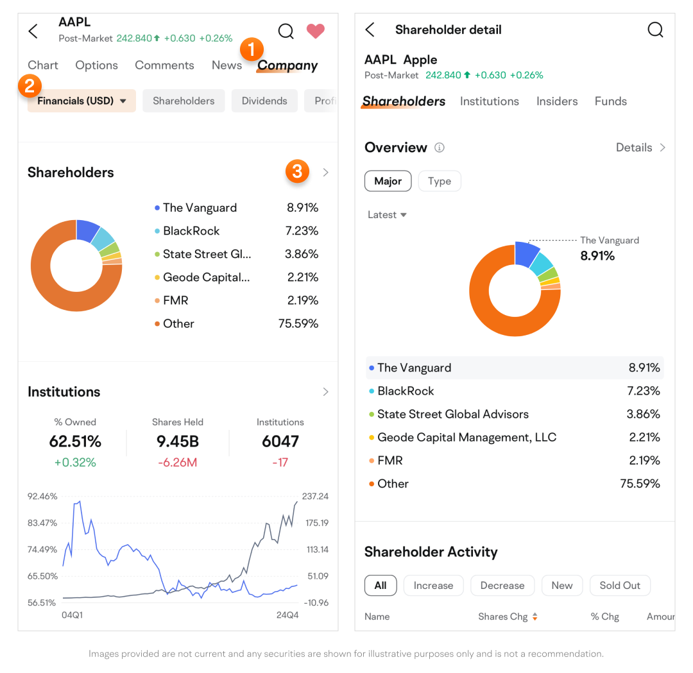Viewport: 693px width, 673px height.
Task: Open the Insiders tab
Action: click(557, 101)
